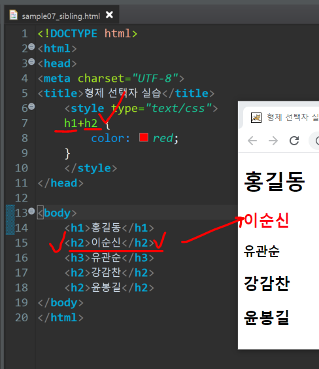Click the closing body tag on line 19
This screenshot has height=369, width=319.
pos(60,303)
